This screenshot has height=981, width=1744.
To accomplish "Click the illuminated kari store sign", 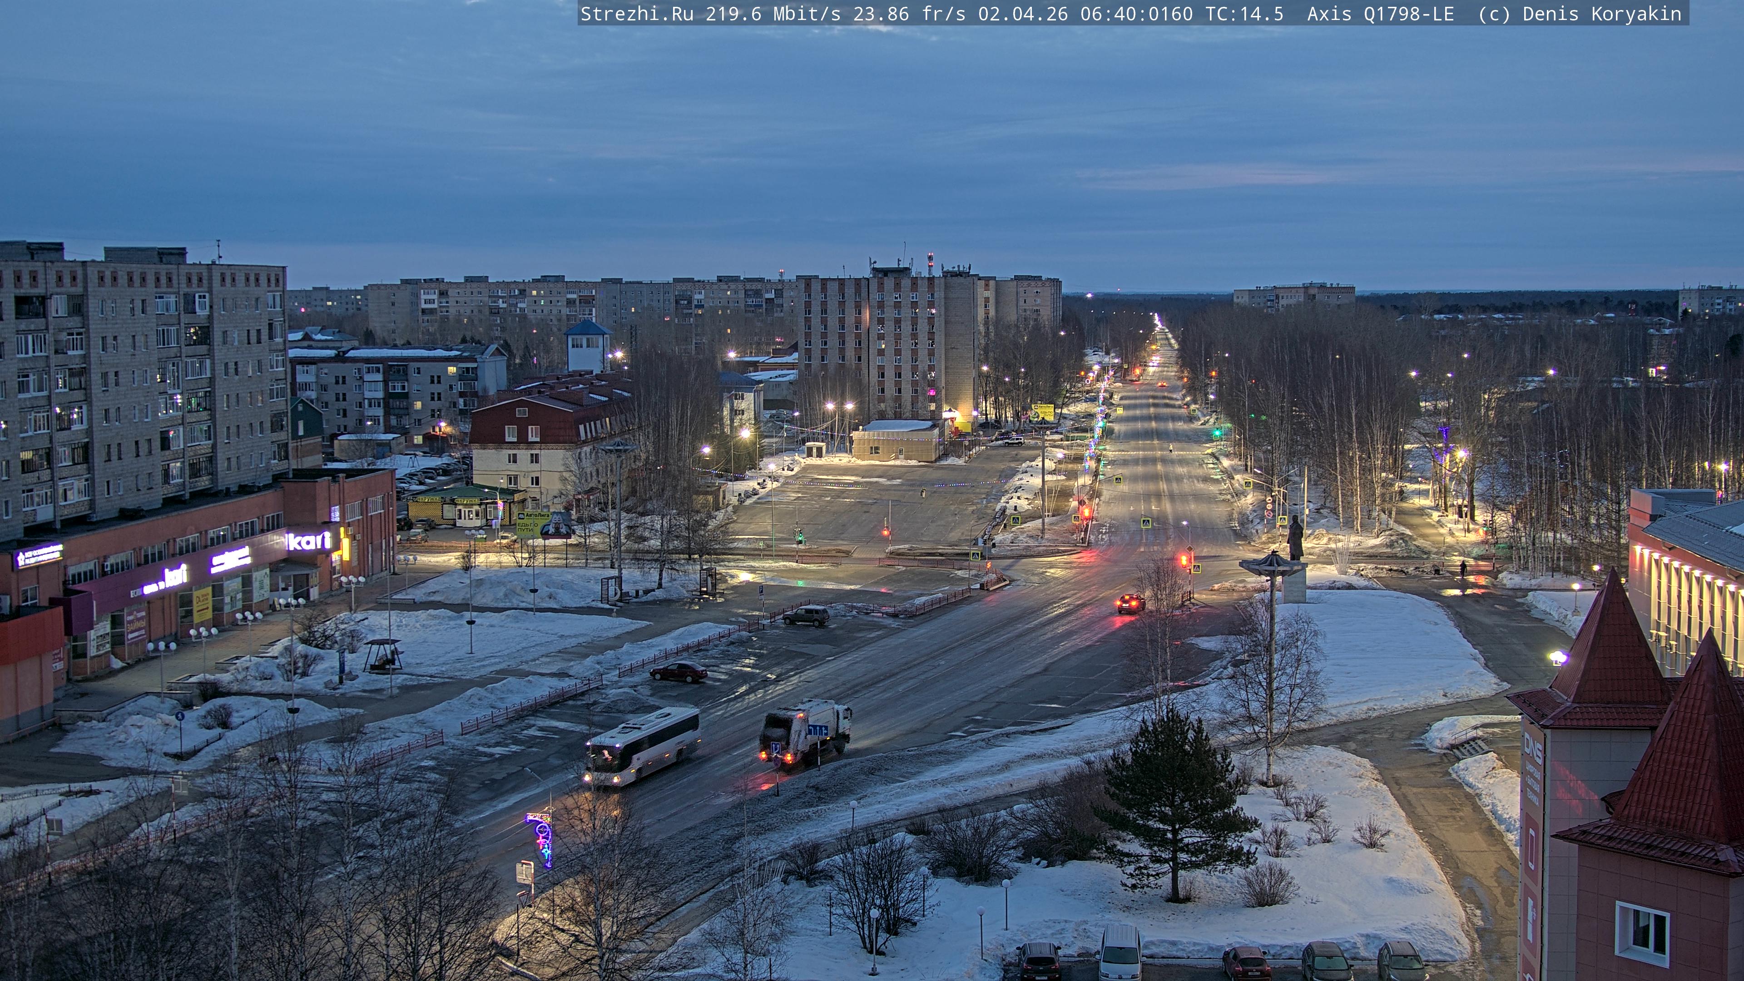I will click(310, 540).
